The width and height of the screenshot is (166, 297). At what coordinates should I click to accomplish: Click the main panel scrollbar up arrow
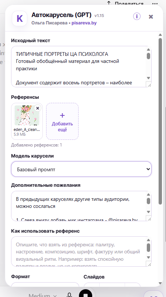pos(160,35)
